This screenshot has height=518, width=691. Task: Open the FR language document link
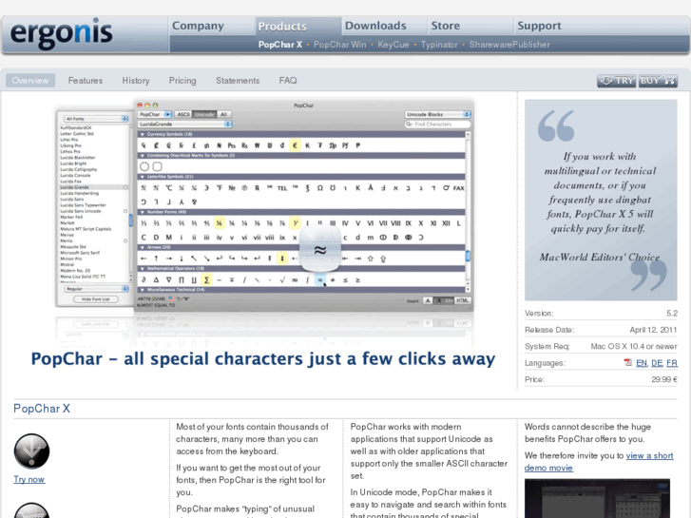tap(672, 363)
